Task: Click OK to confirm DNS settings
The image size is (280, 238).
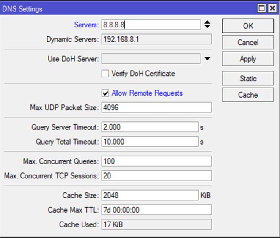Action: click(248, 26)
